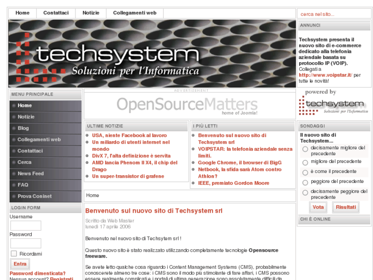Screen dimensions: 373x280
Task: Select 'peggiore del precedente' poll option
Action: 305,182
